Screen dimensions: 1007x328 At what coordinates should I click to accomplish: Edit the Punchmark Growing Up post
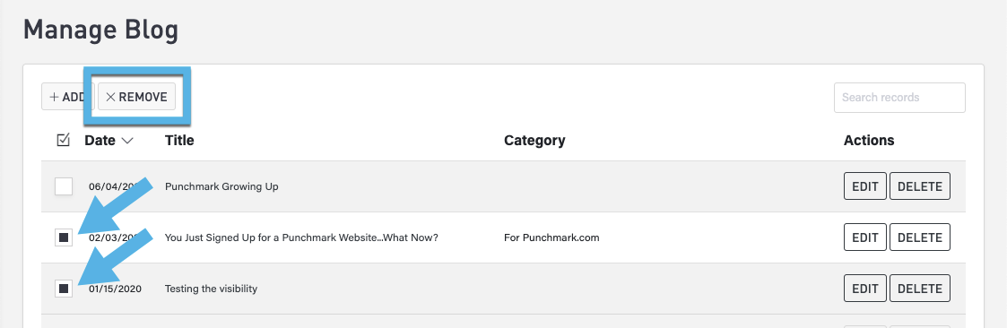click(x=865, y=186)
